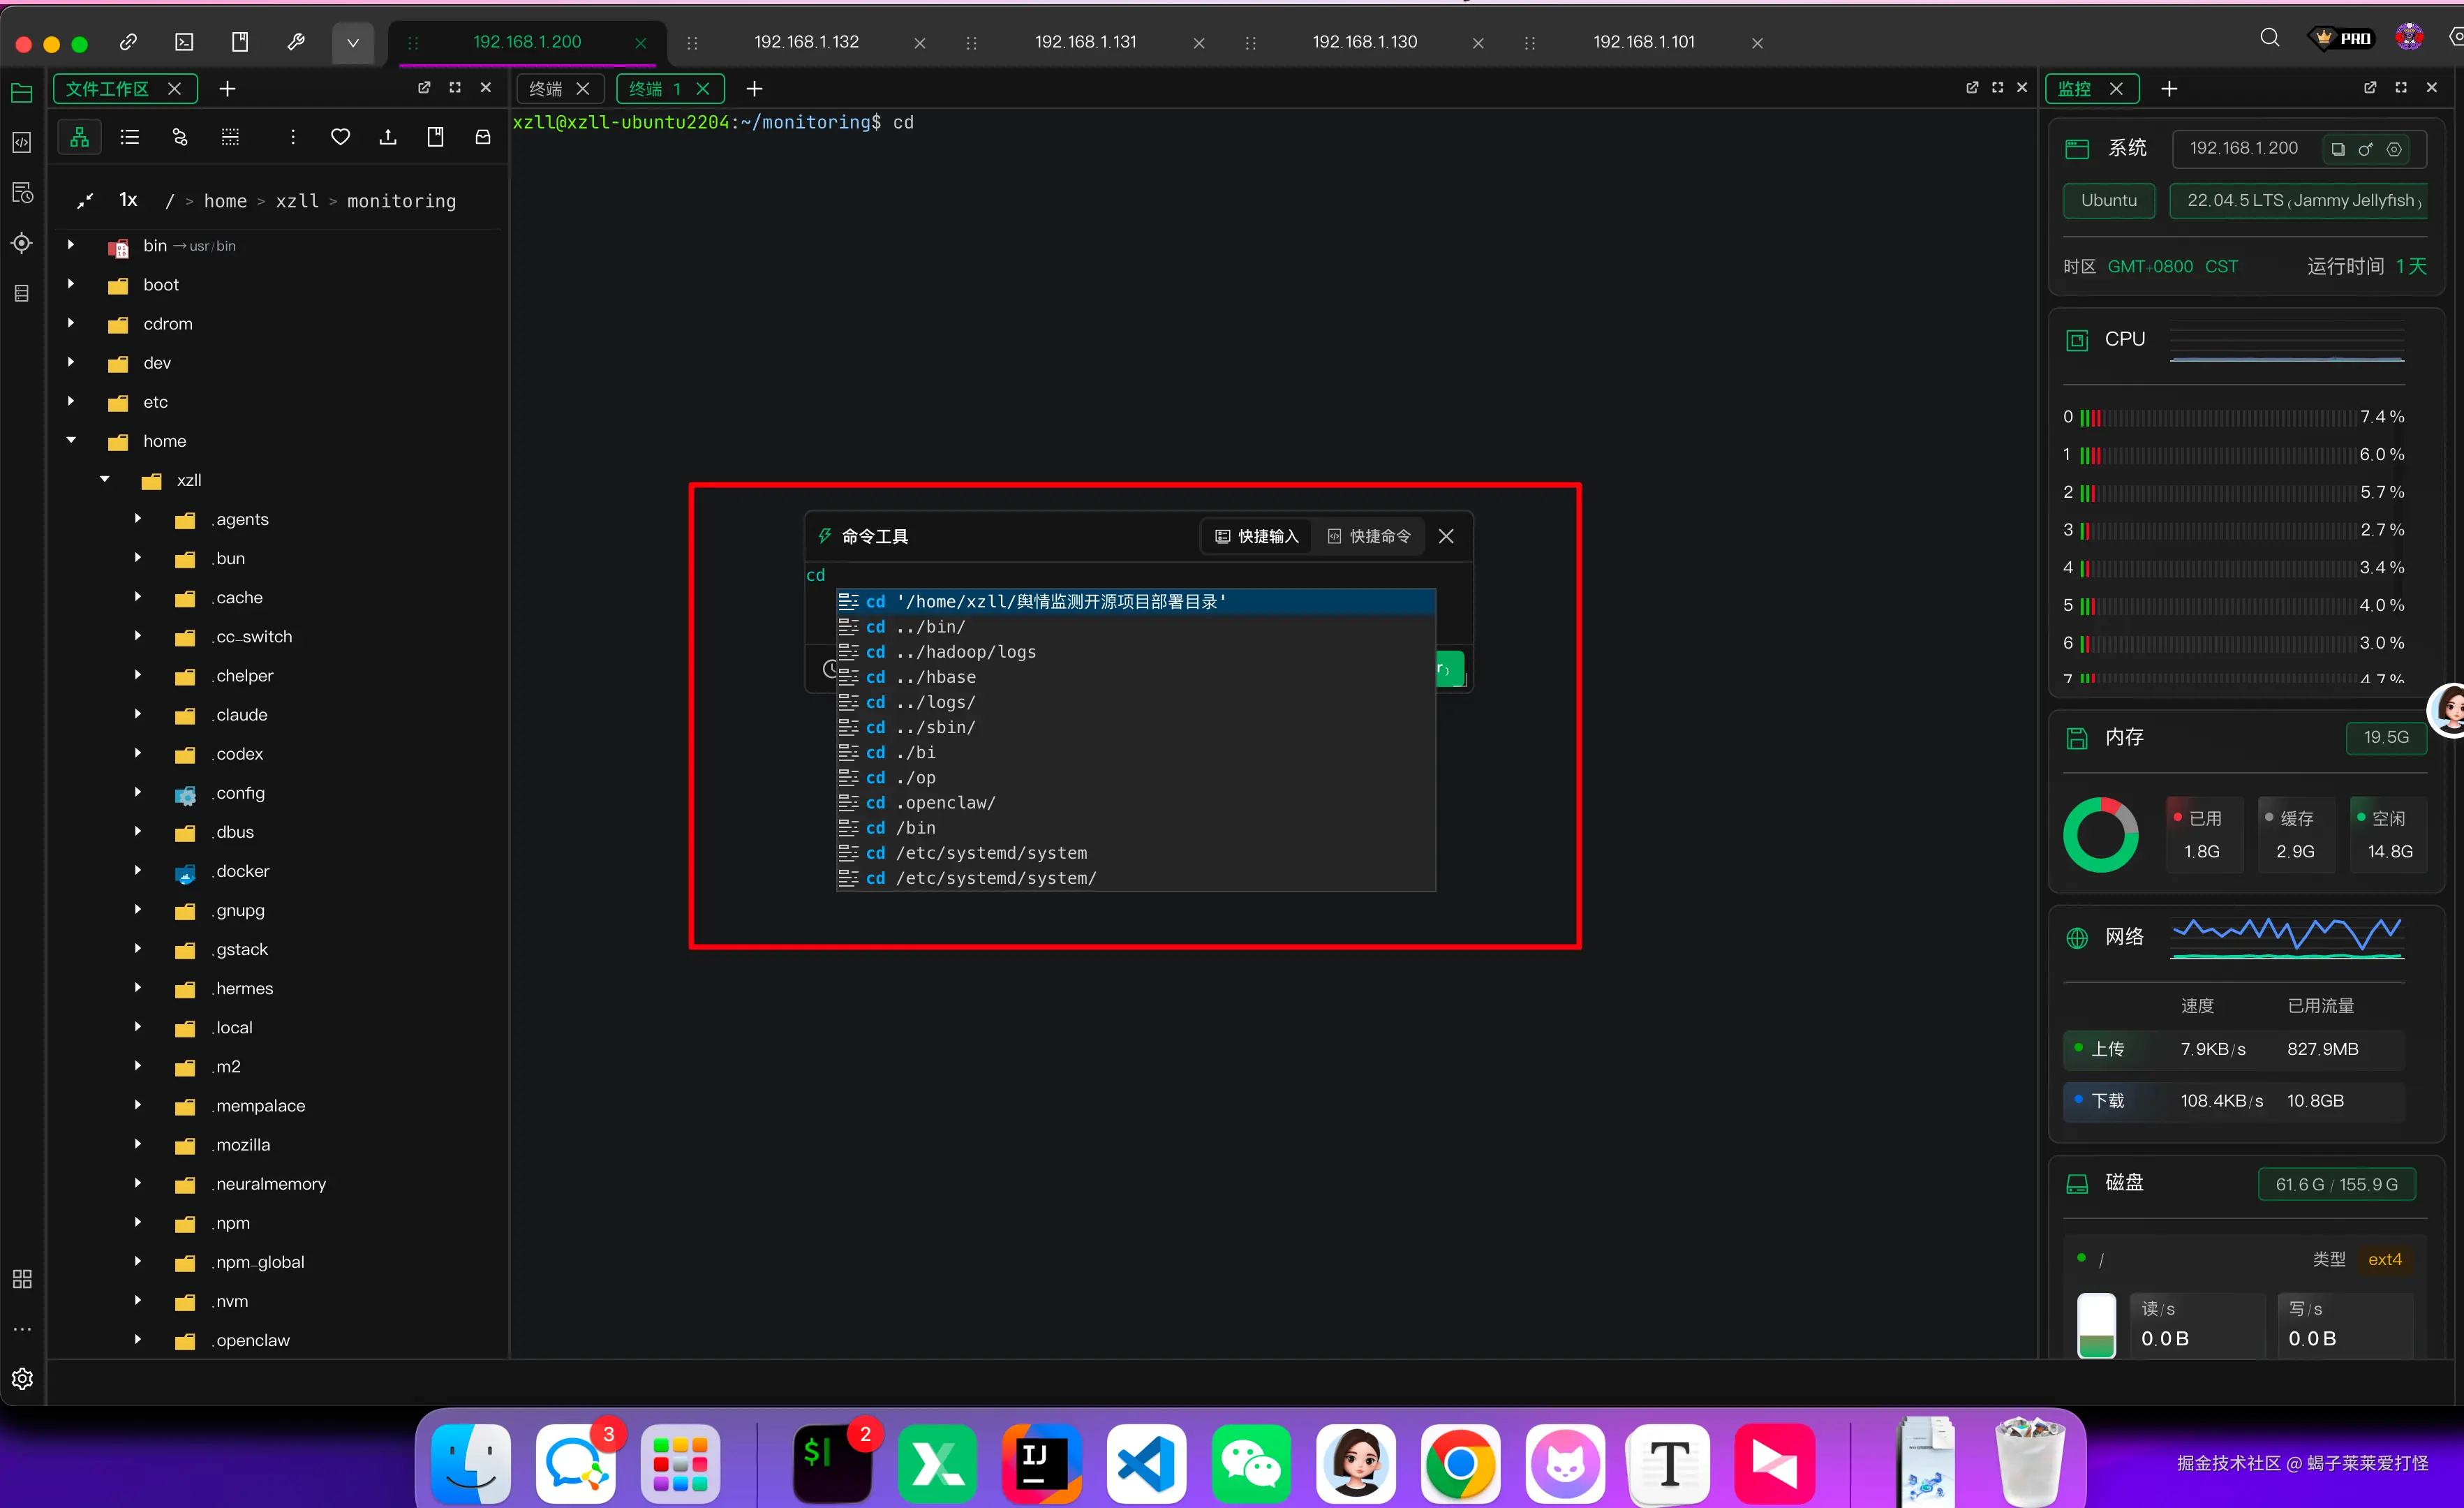The image size is (2464, 1508).
Task: Switch to the 192.168.1.132 session tab
Action: [806, 42]
